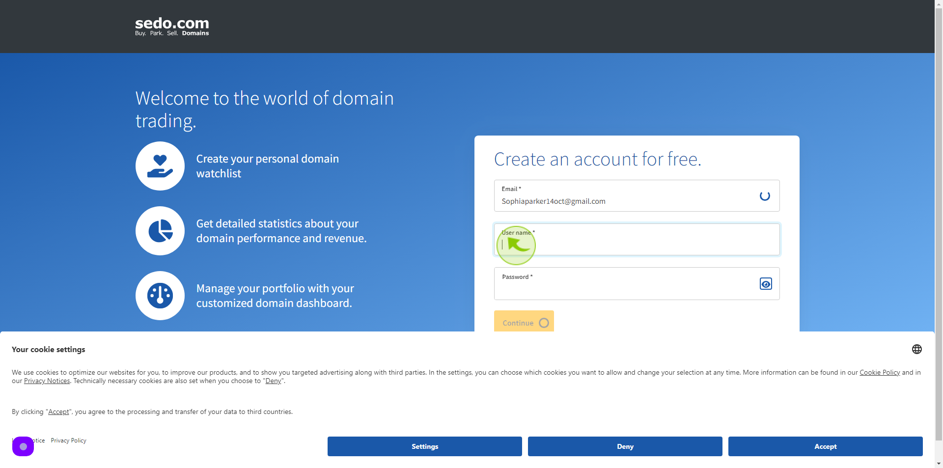Screen dimensions: 943x468
Task: Click the sedo.com logo
Action: (x=172, y=27)
